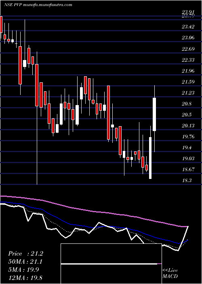The image size is (202, 284).
Task: Select the 21.59 price axis label
Action: 188,82
